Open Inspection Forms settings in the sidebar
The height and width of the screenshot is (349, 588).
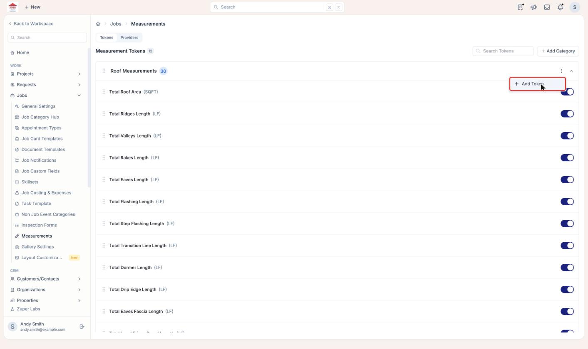[39, 225]
